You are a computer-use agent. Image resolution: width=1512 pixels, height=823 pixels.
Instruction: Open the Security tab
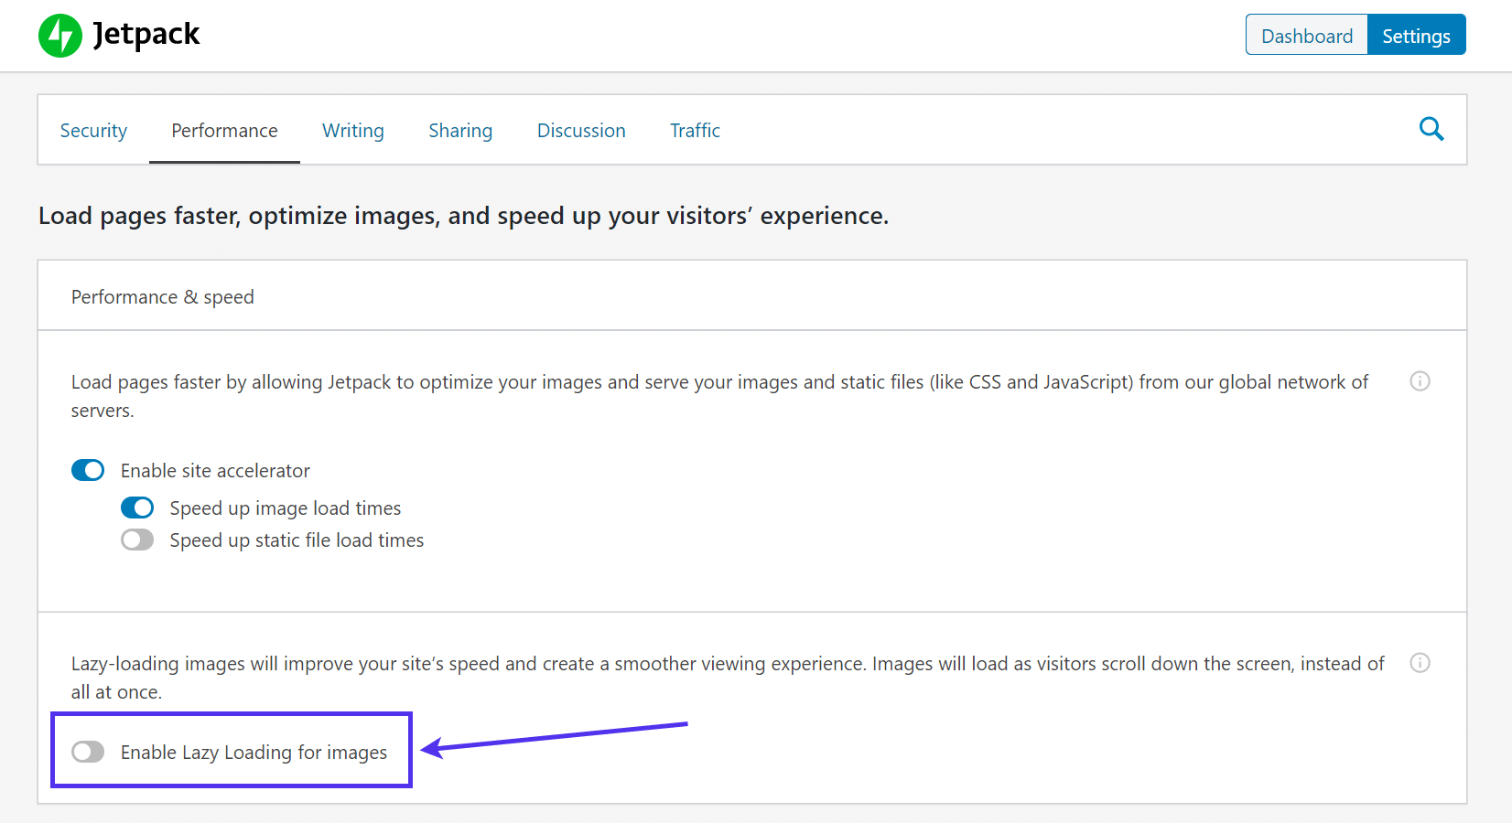pyautogui.click(x=93, y=131)
